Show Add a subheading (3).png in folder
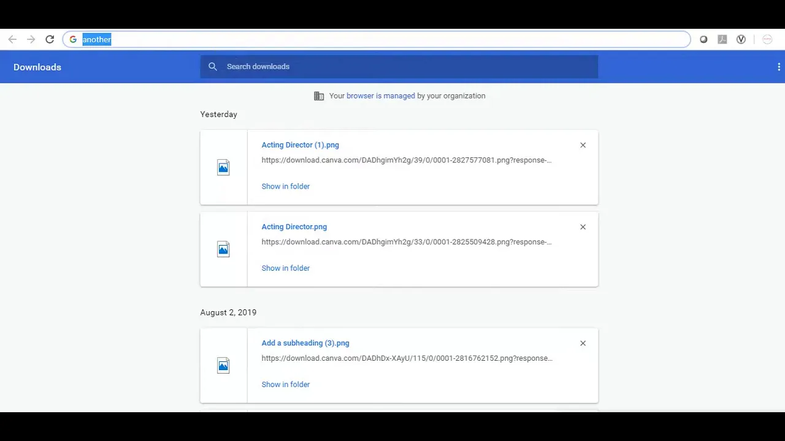Viewport: 785px width, 441px height. (x=285, y=385)
